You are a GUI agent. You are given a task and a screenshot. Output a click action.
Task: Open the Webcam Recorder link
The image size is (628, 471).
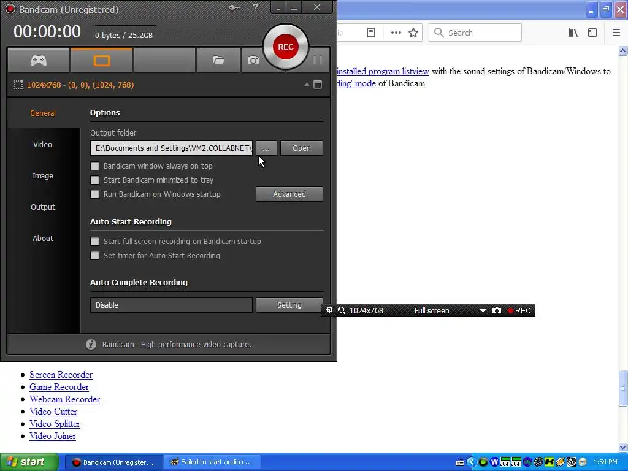pyautogui.click(x=64, y=399)
